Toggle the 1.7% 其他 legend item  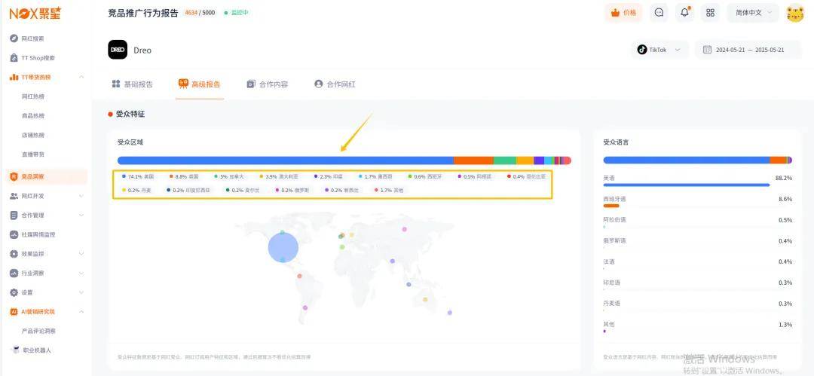pos(391,191)
